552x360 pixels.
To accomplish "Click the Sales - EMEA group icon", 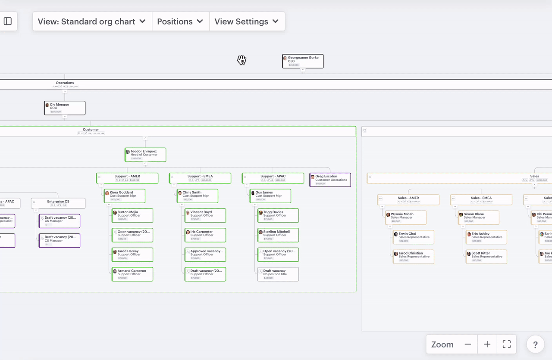I will click(x=453, y=199).
